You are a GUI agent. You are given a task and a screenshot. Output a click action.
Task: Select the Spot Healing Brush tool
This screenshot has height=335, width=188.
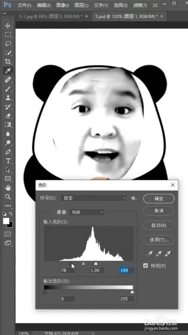(8, 80)
